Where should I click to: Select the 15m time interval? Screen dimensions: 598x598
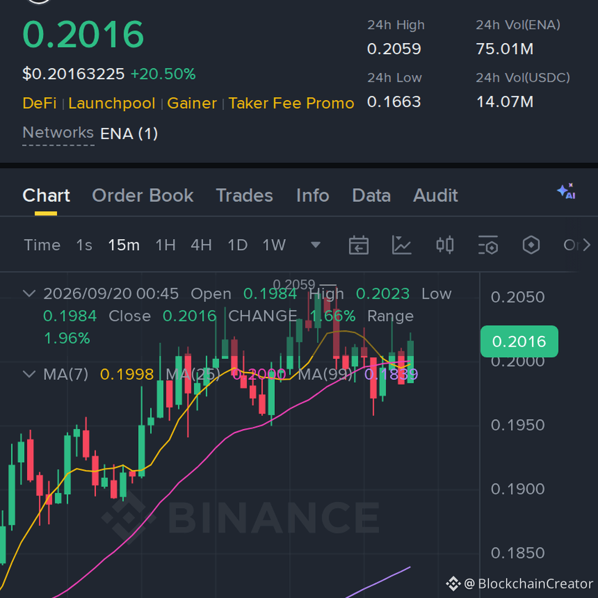(123, 245)
